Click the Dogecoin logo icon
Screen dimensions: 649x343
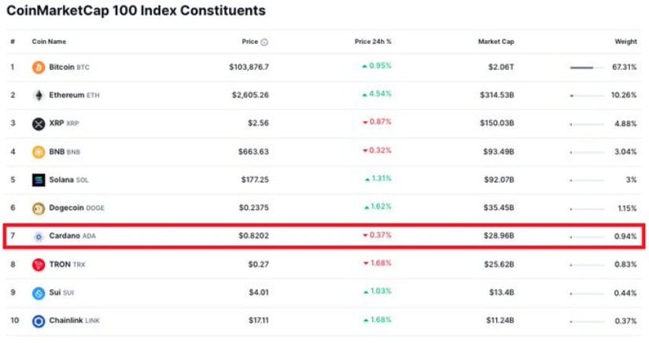tap(39, 208)
